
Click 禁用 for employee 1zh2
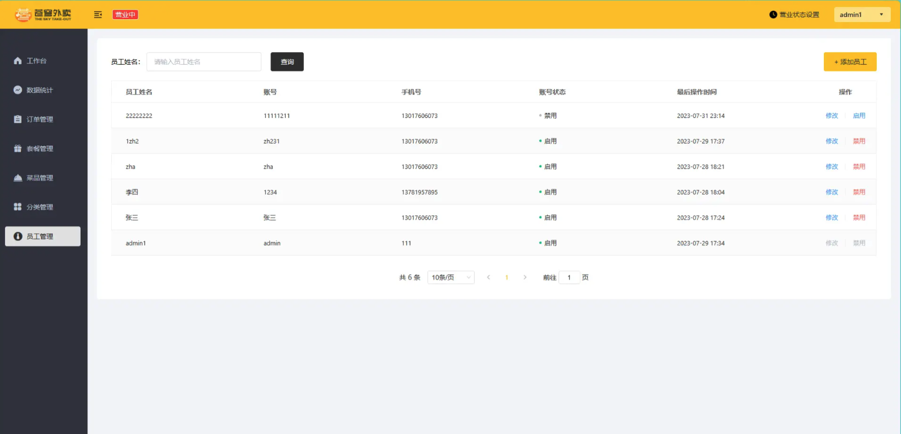pos(859,141)
